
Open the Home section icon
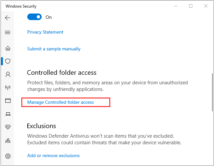pos(8,48)
